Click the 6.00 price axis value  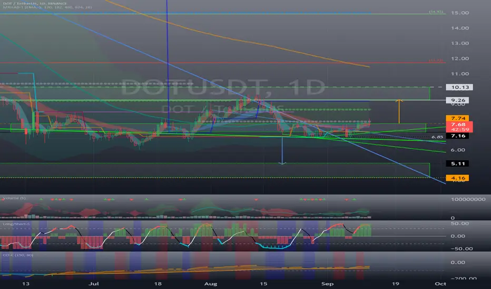tap(458, 150)
